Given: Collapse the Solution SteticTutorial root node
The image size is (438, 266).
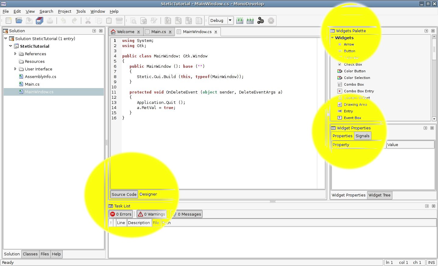Looking at the screenshot, I should pos(6,39).
